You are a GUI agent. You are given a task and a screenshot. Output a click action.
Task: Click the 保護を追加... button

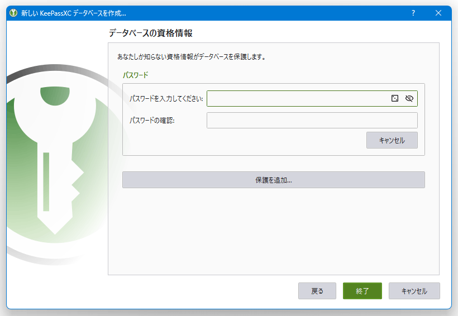click(x=273, y=180)
